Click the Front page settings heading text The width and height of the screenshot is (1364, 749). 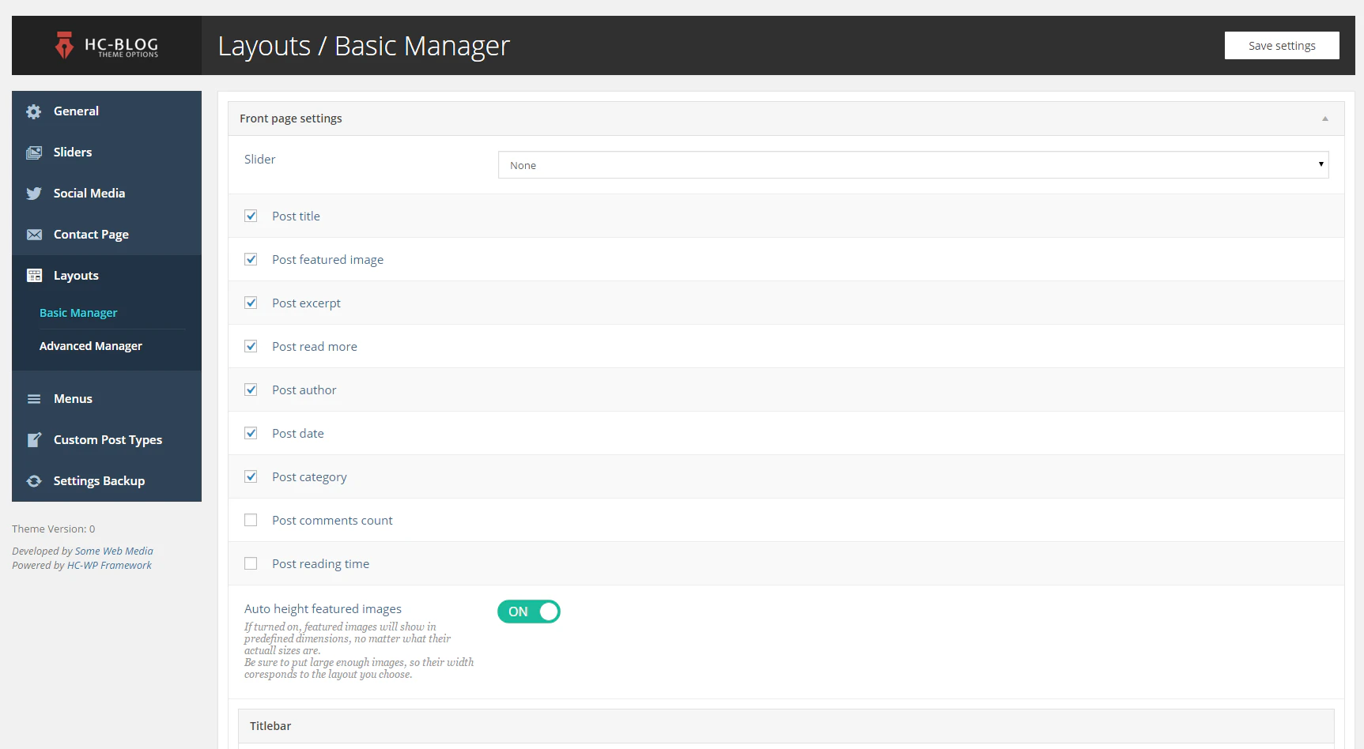[291, 119]
